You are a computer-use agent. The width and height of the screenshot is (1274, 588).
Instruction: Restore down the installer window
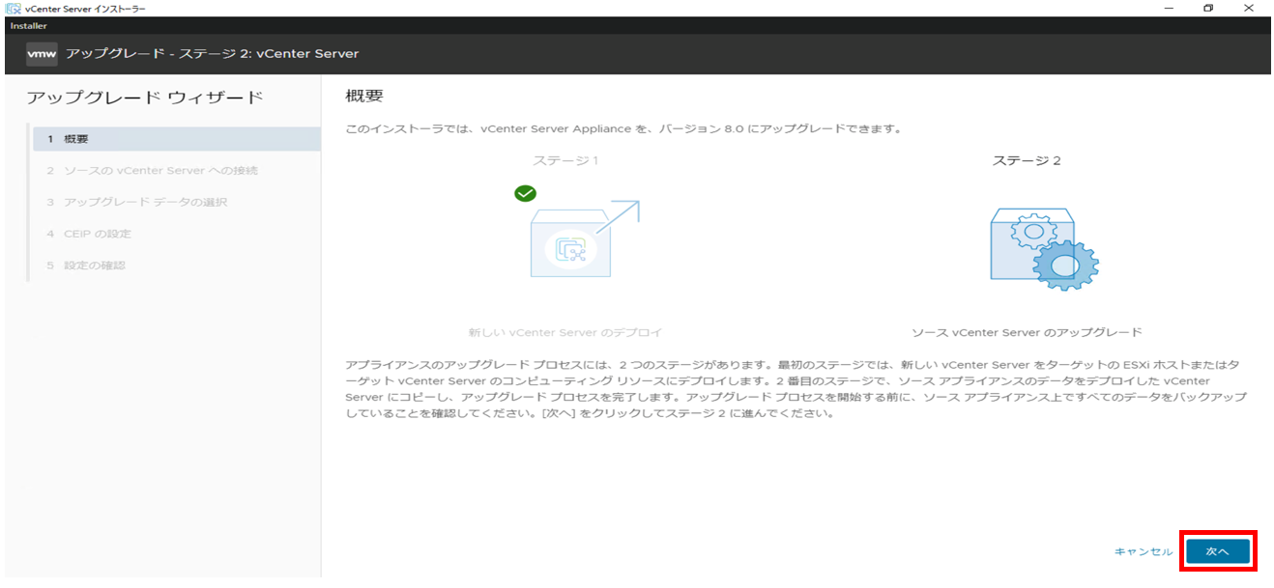[1208, 9]
